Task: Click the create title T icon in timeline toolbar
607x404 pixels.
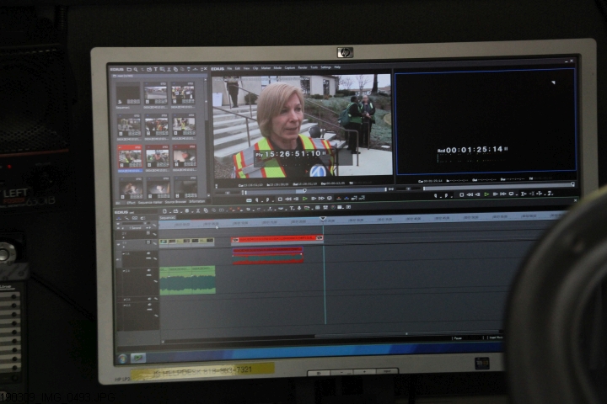Action: point(292,209)
